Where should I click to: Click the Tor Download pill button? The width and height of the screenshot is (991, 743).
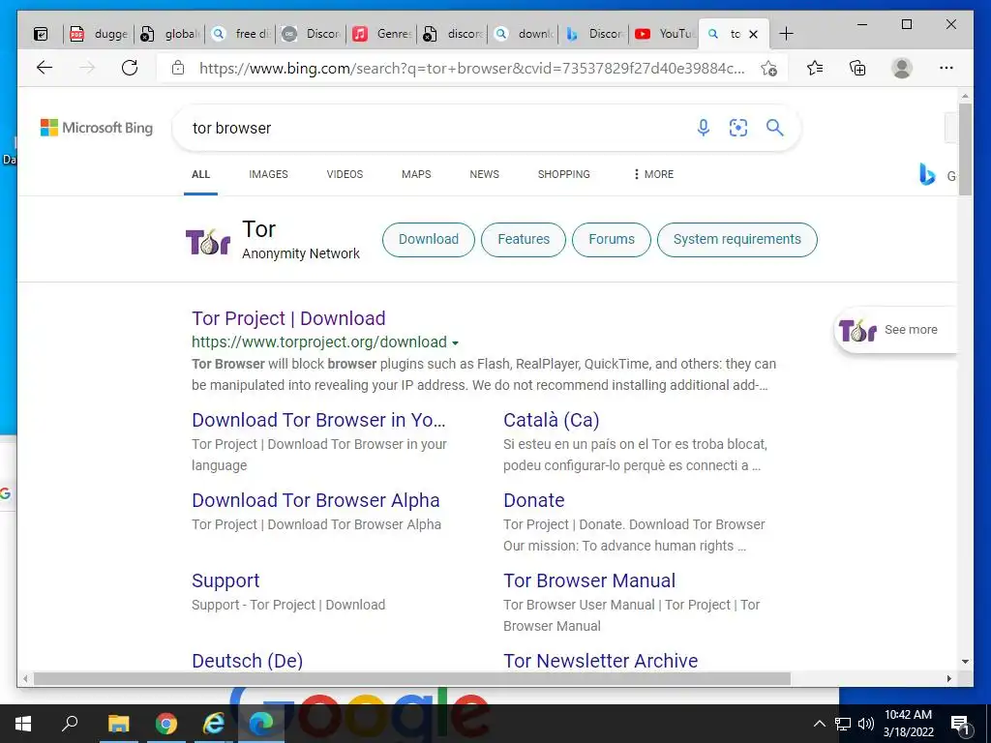pos(429,240)
